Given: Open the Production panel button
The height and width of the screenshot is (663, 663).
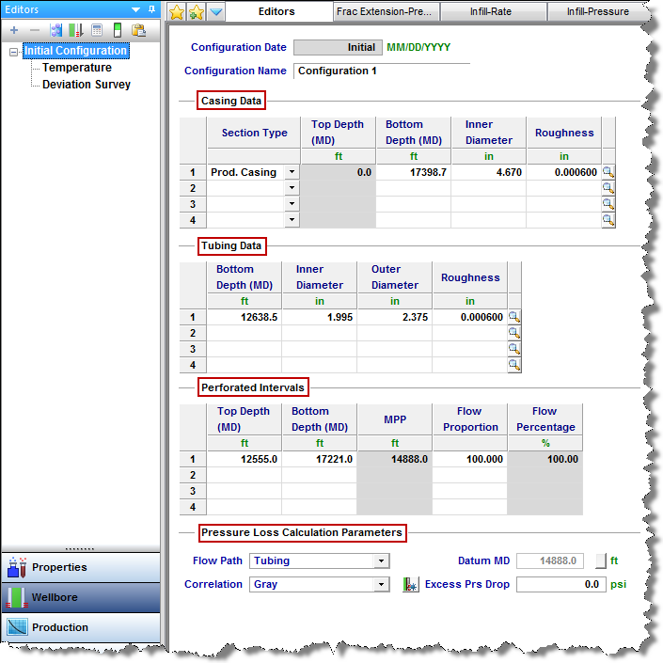Looking at the screenshot, I should click(x=81, y=627).
